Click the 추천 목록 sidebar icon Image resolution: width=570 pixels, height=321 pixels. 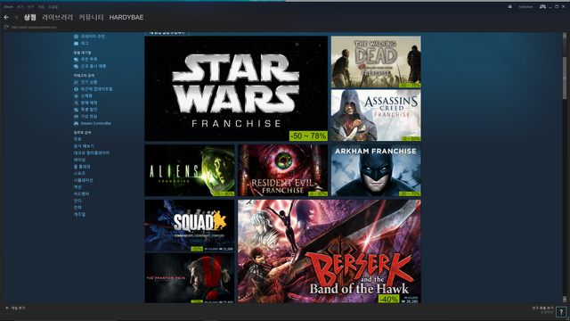pos(76,60)
